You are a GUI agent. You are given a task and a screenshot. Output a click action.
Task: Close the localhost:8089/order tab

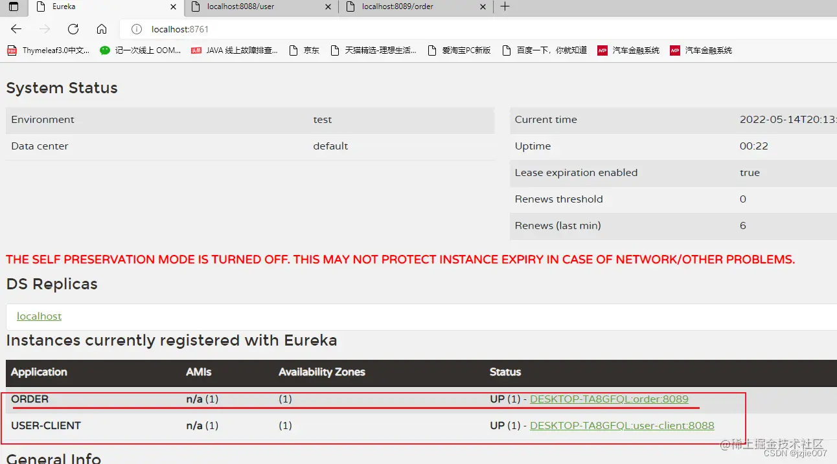483,7
